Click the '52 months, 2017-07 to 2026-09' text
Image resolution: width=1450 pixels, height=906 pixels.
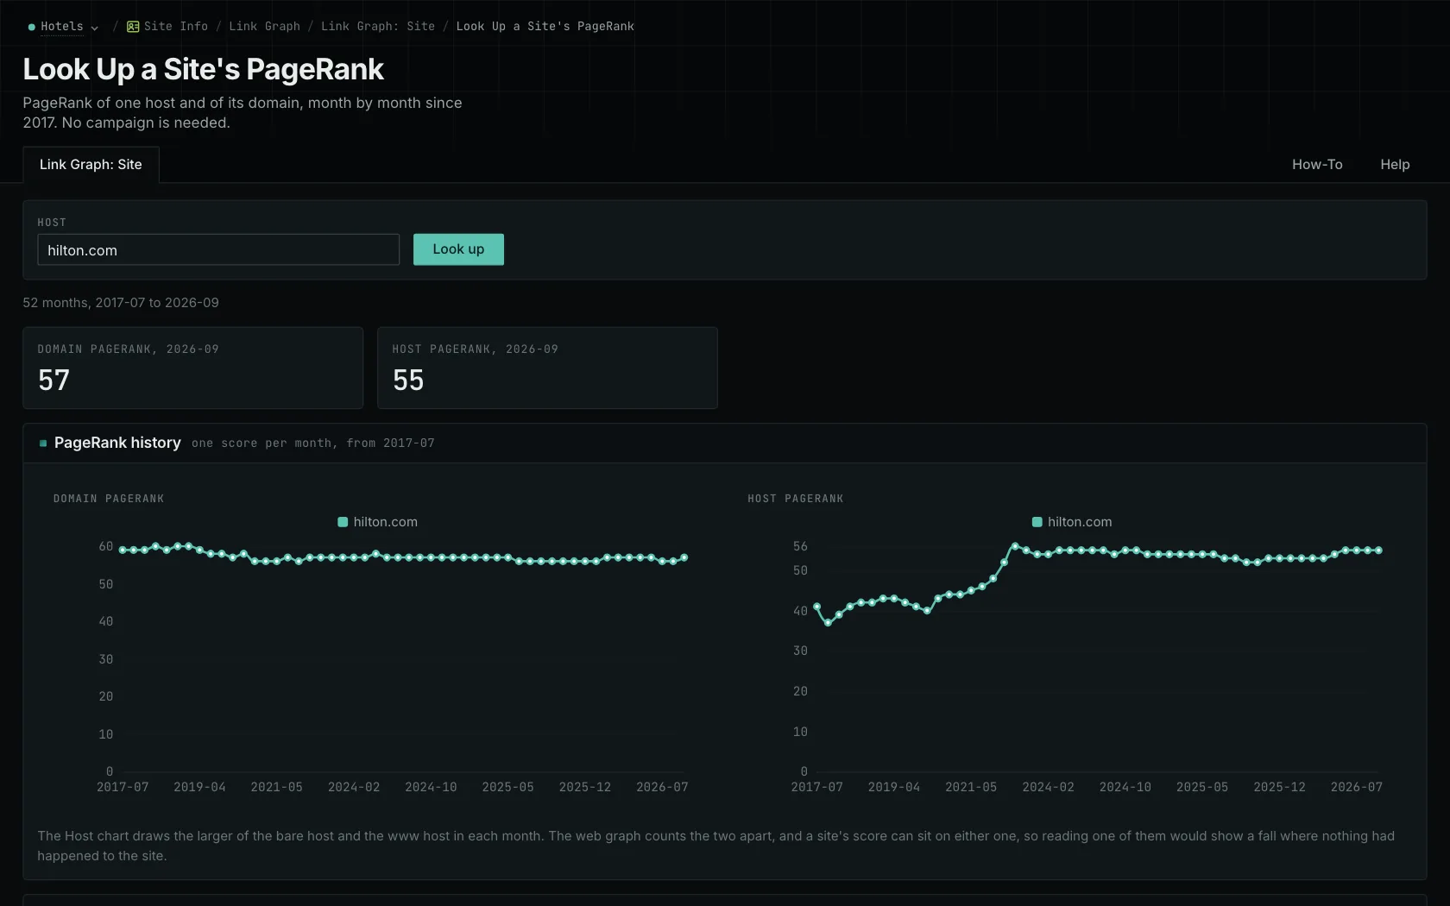point(121,303)
